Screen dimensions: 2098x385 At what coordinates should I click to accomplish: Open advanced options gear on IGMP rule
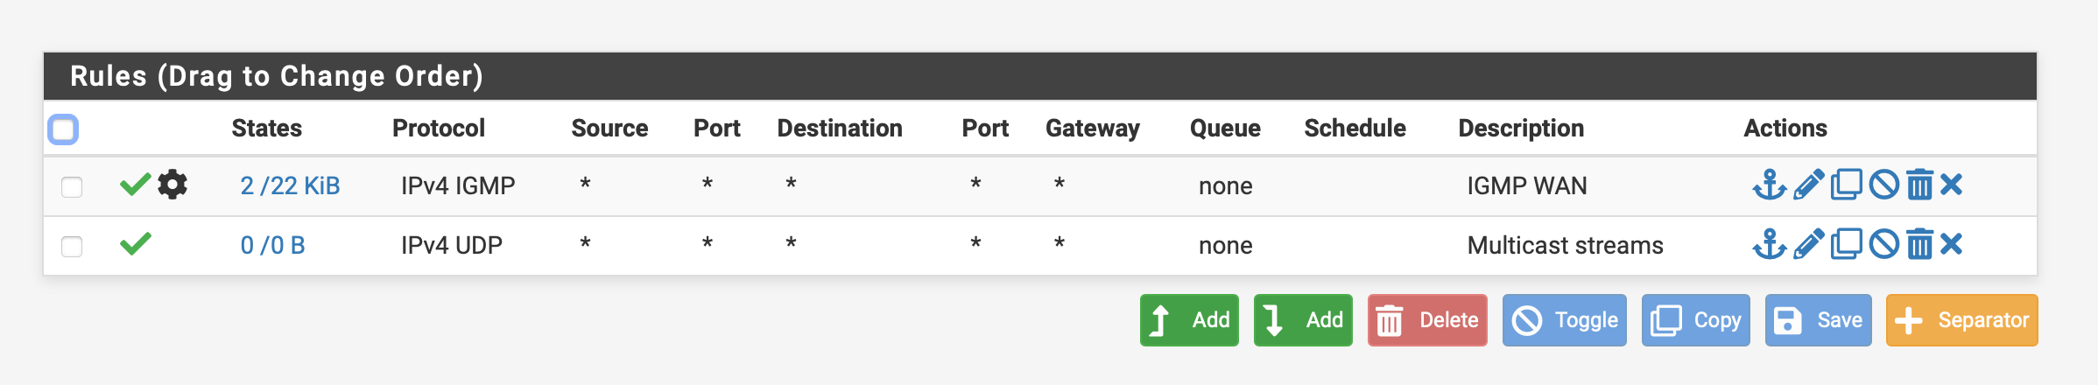[172, 185]
